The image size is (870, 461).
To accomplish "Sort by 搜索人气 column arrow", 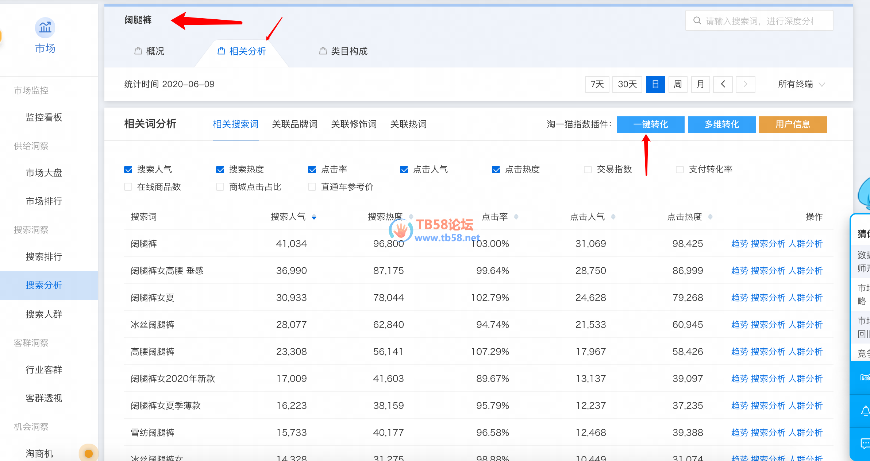I will pyautogui.click(x=314, y=217).
